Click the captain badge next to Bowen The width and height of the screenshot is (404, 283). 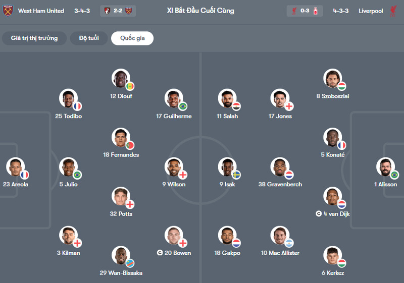pos(160,253)
